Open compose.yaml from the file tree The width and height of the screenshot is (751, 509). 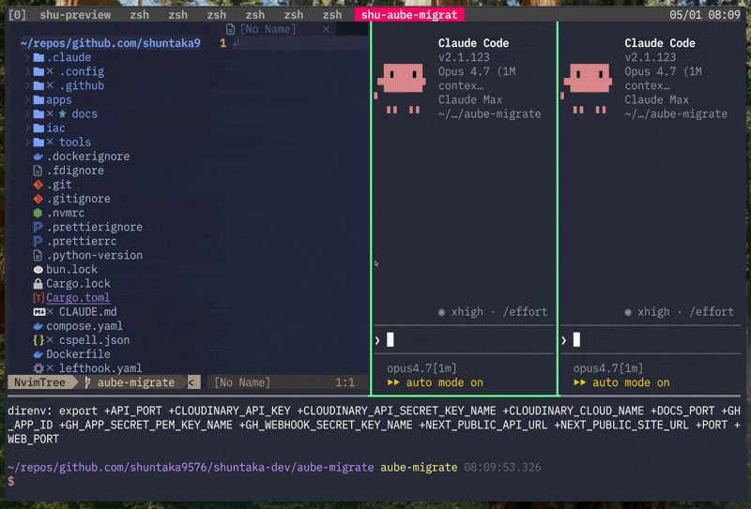coord(84,326)
